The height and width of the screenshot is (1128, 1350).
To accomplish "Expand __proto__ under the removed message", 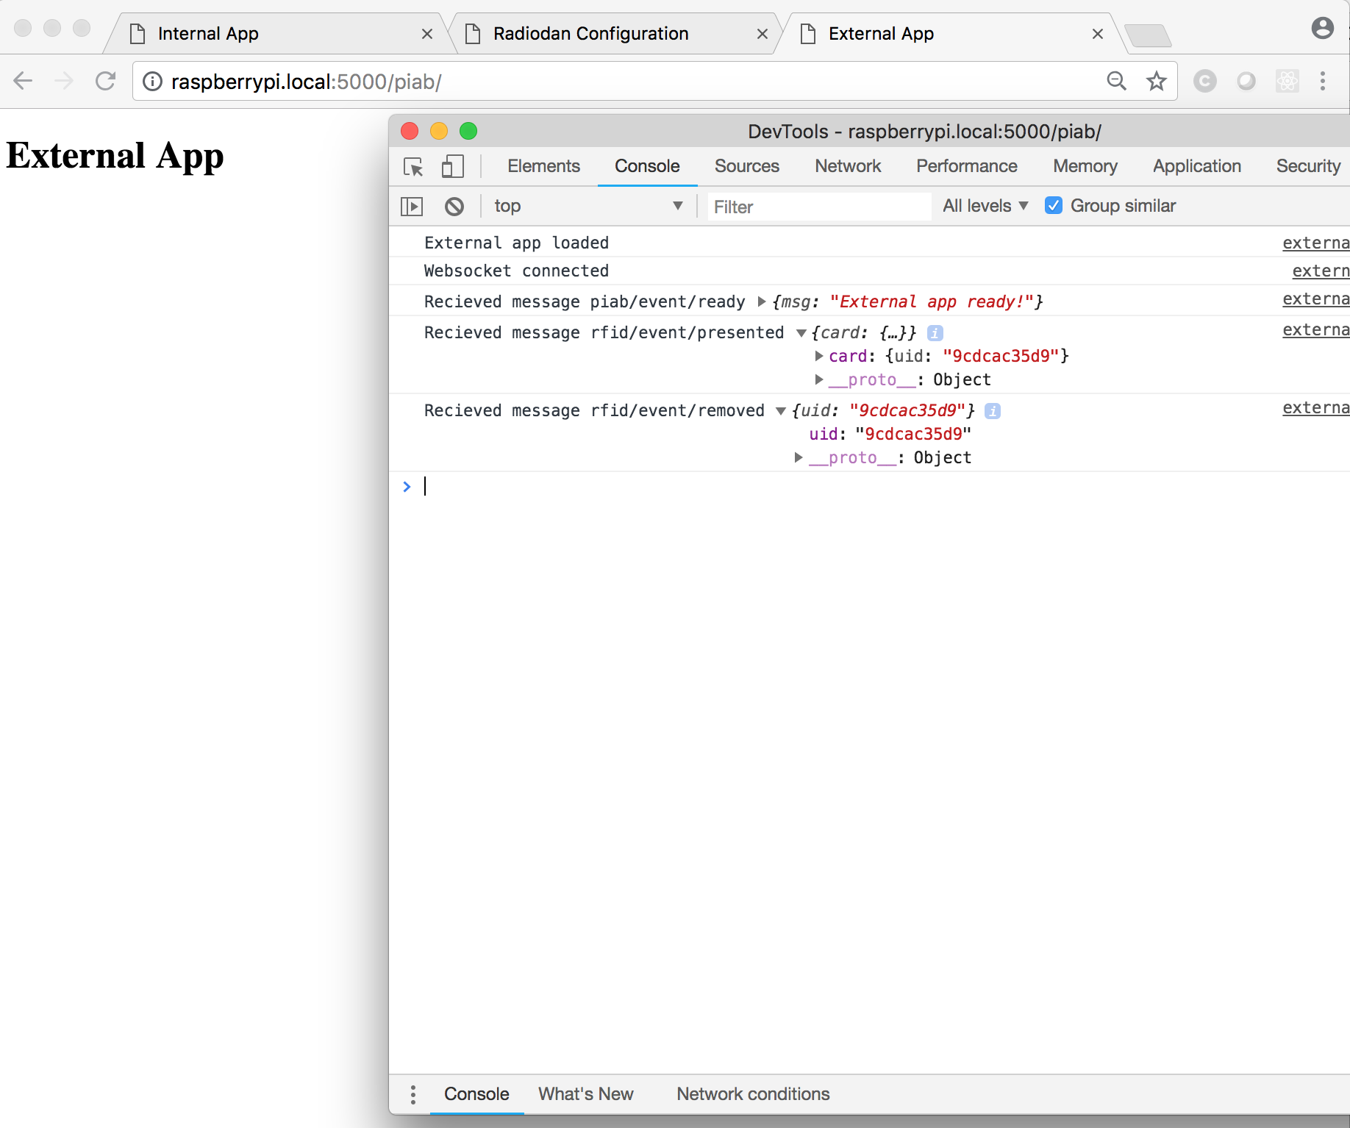I will [799, 458].
